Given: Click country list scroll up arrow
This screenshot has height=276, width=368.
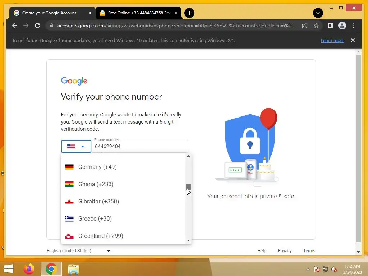Looking at the screenshot, I should click(x=188, y=156).
